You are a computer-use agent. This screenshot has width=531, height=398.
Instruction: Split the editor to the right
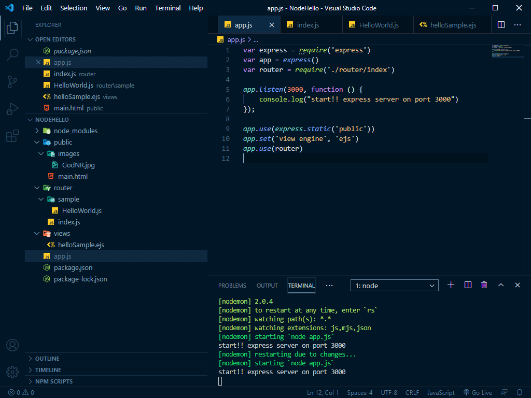tap(501, 25)
